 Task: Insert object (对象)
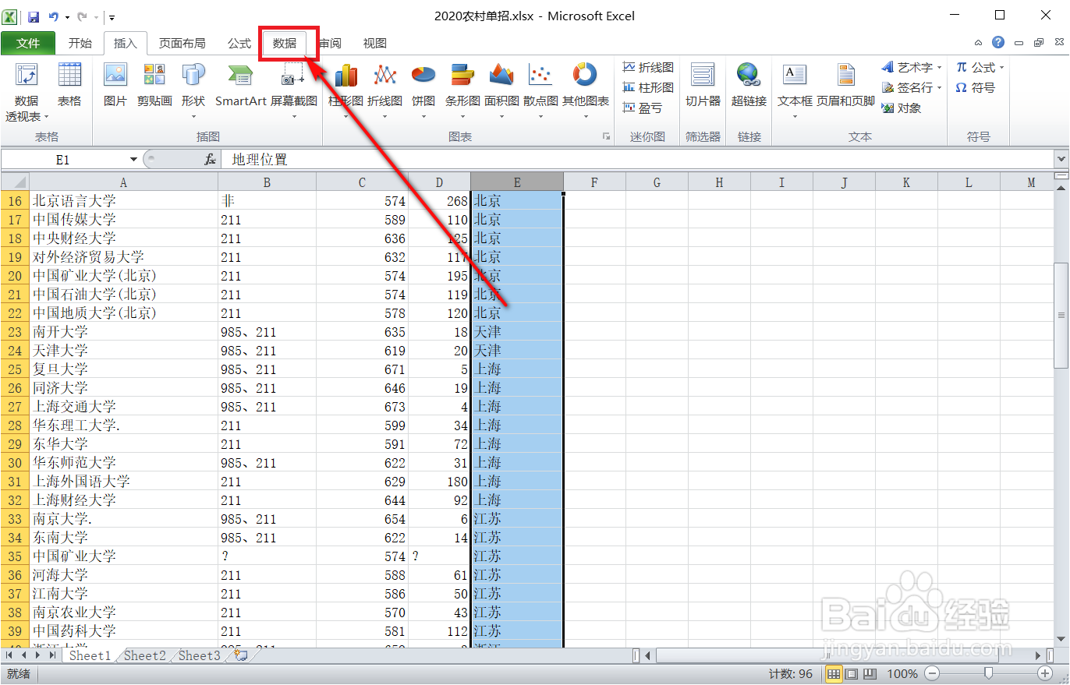click(x=902, y=108)
